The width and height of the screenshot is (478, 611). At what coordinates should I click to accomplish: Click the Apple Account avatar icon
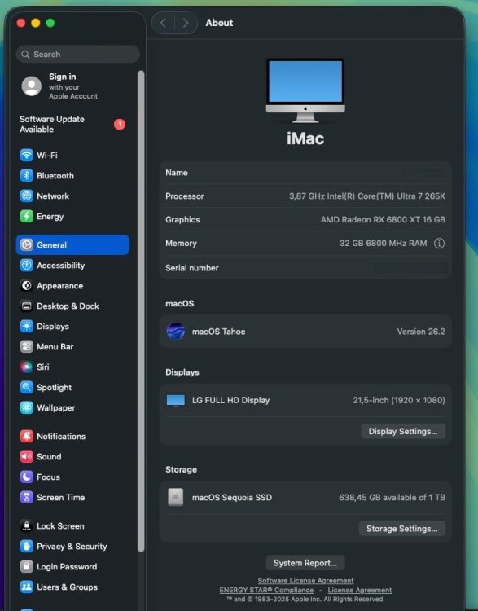tap(32, 86)
